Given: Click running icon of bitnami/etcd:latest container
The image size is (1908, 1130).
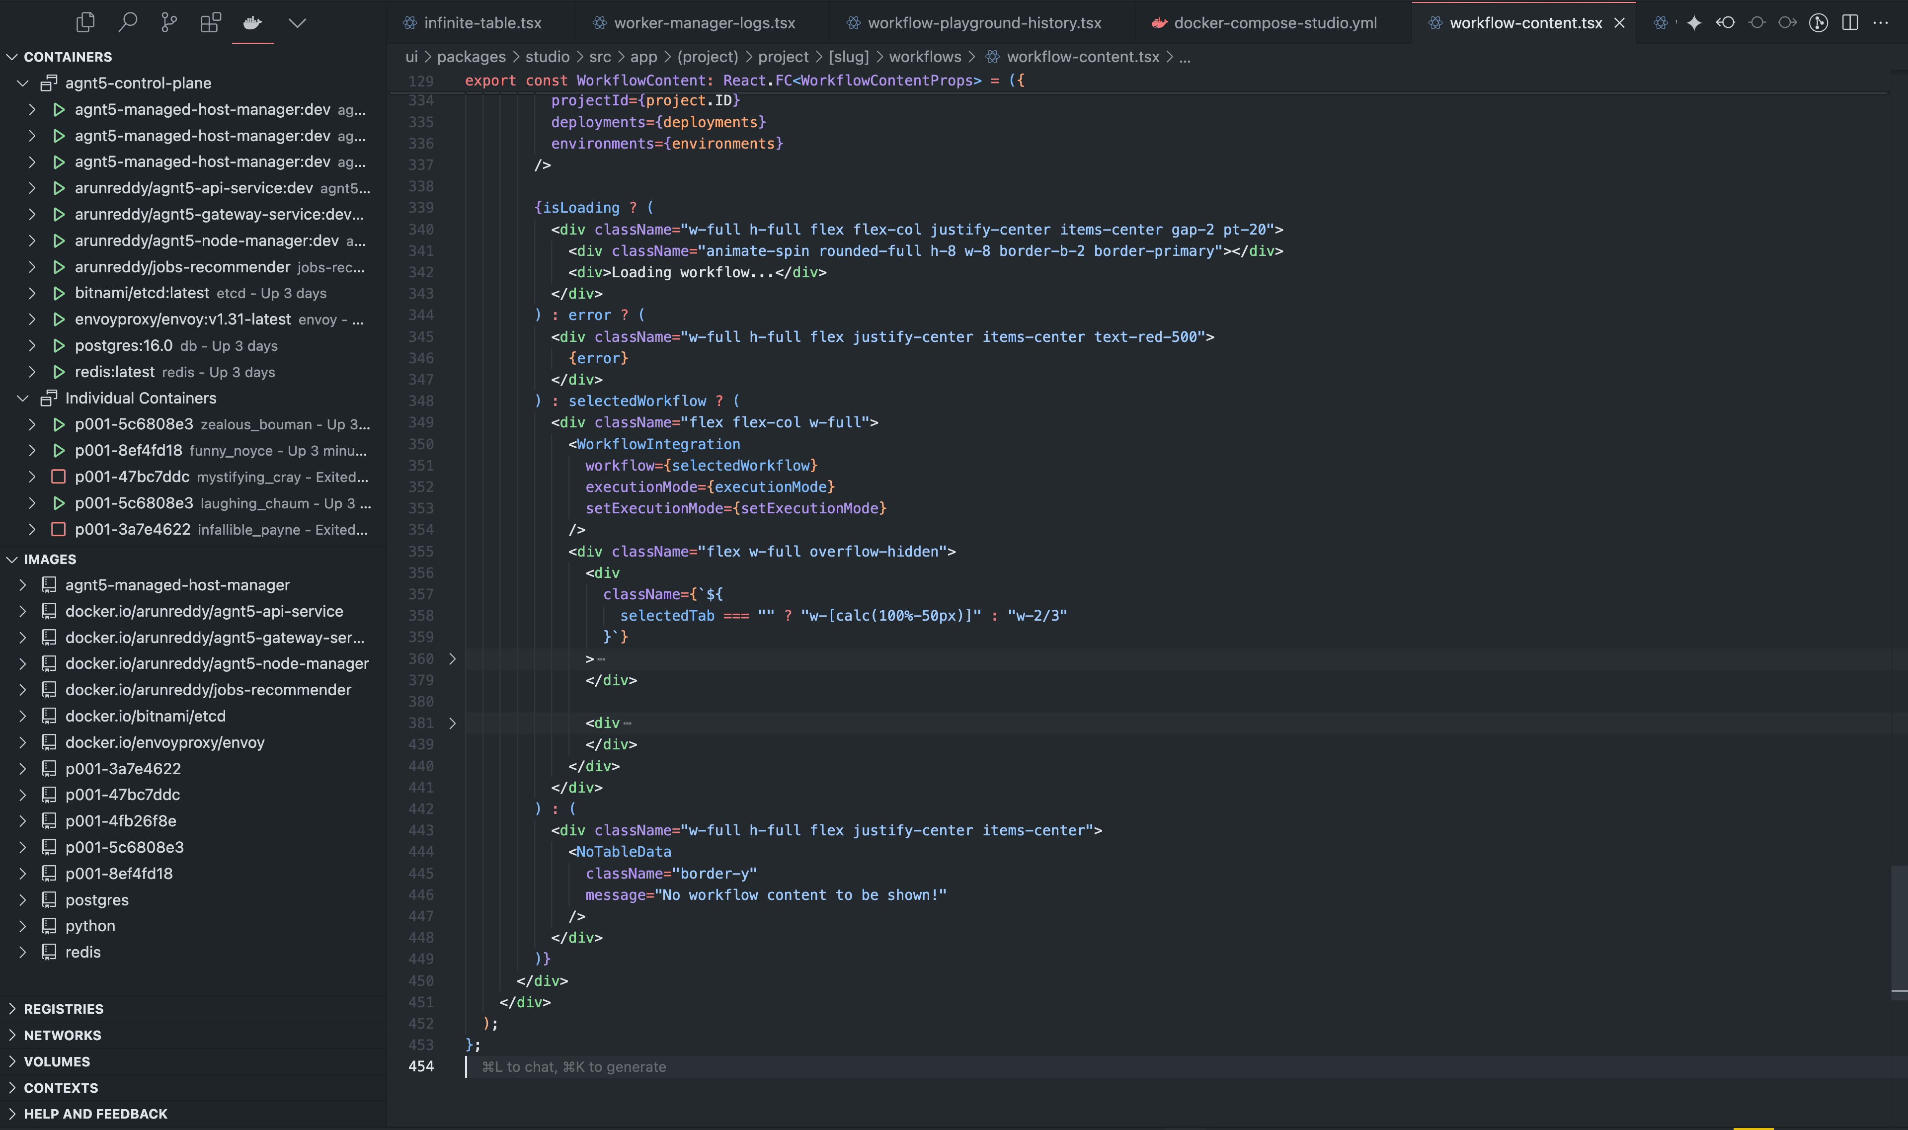Looking at the screenshot, I should coord(59,293).
